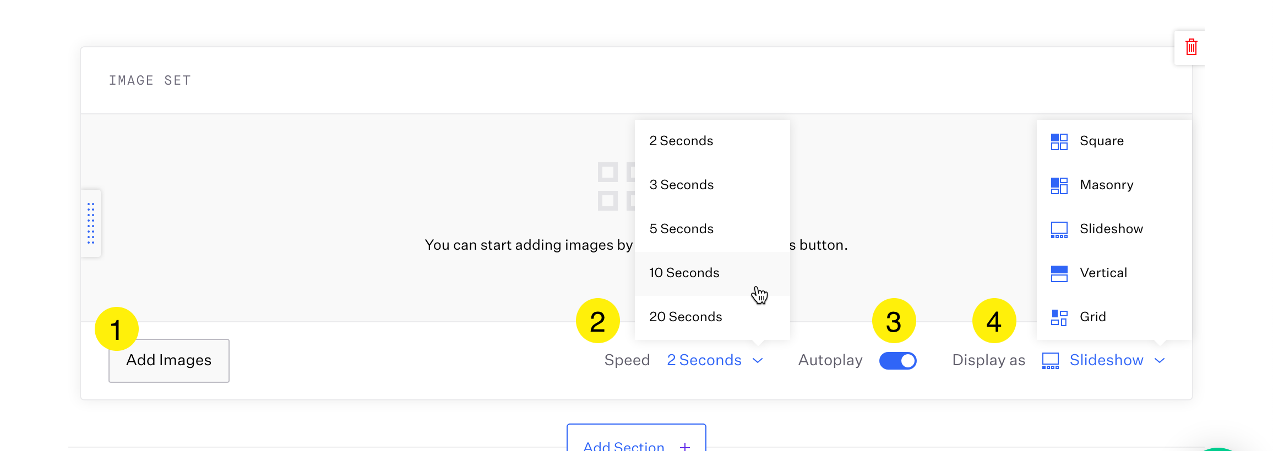Click the selected 2 Seconds speed value
Image resolution: width=1273 pixels, height=451 pixels.
[x=704, y=360]
